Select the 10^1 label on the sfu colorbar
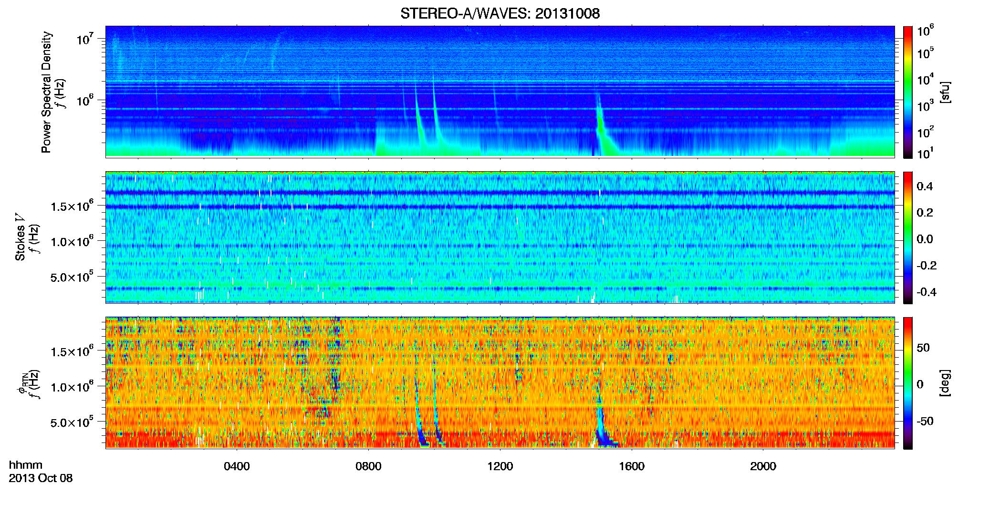 point(925,153)
